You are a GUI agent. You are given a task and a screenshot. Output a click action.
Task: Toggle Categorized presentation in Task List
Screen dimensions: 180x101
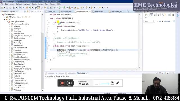point(151,15)
